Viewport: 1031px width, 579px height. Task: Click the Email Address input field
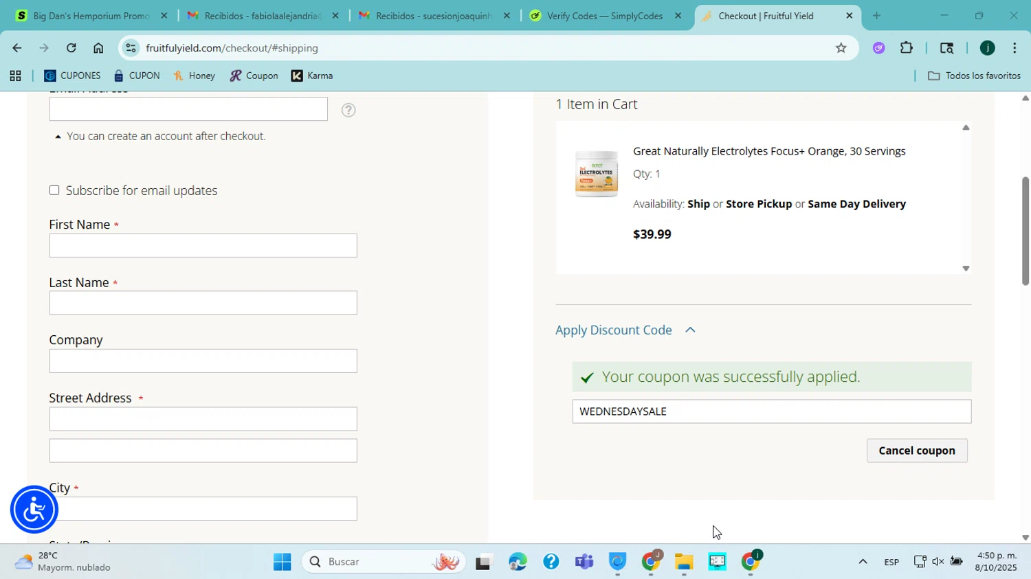pyautogui.click(x=188, y=109)
